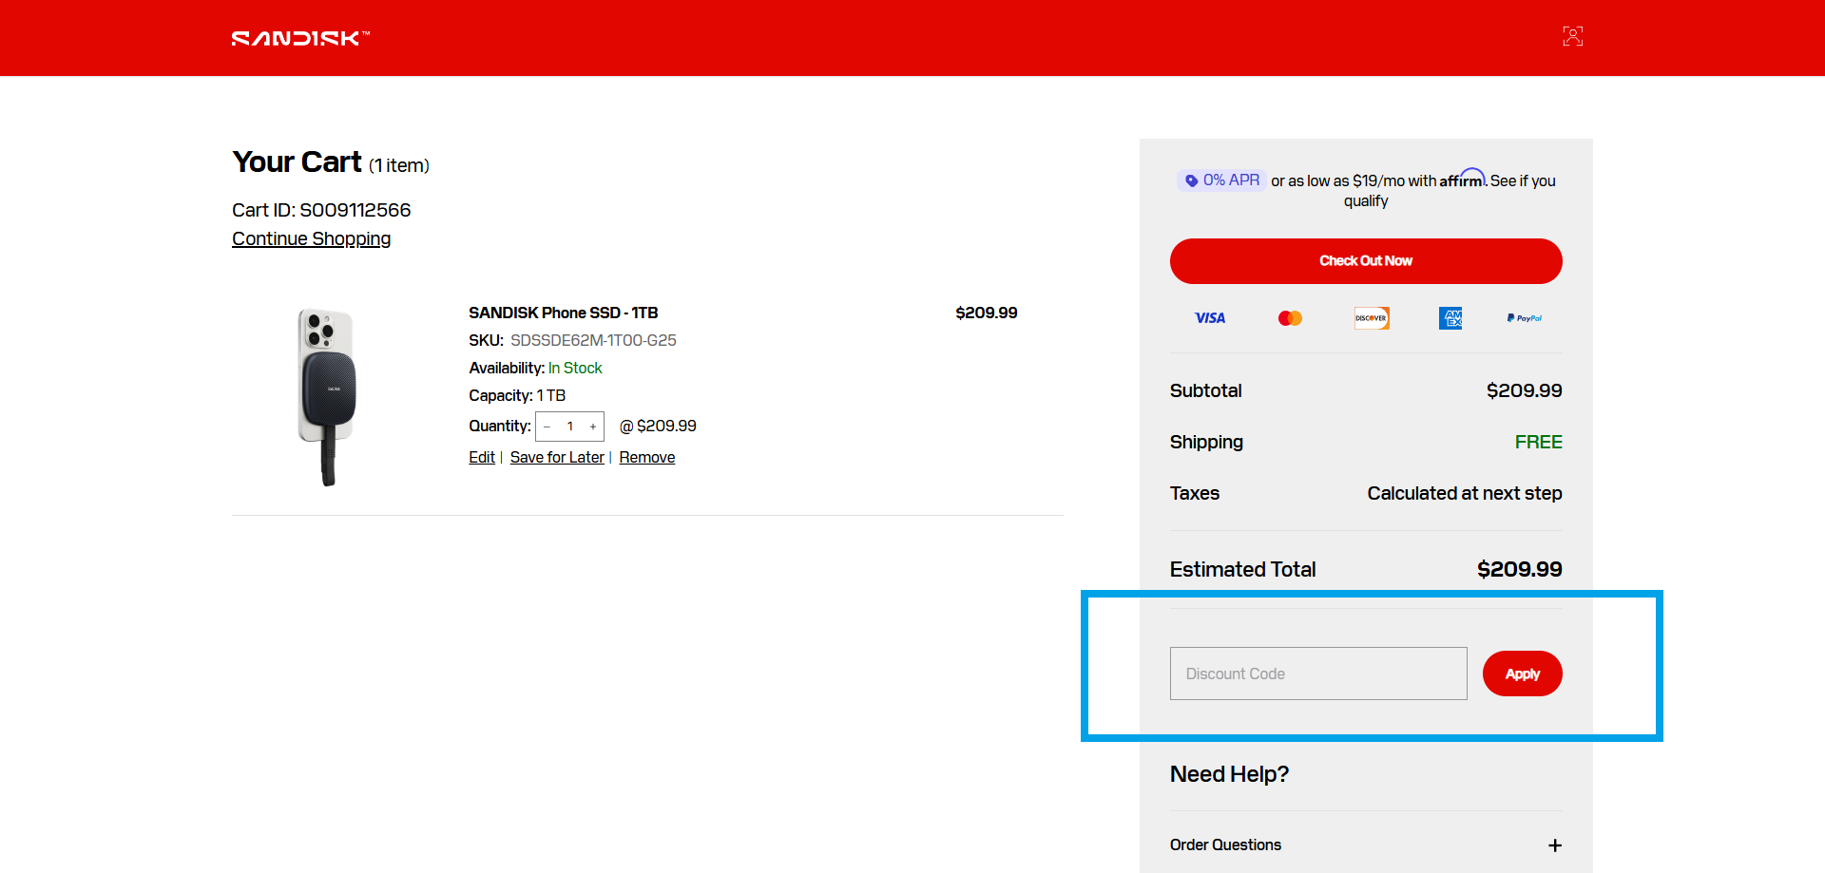The height and width of the screenshot is (873, 1825).
Task: Open the SANDISK Phone SSD - 1TB title
Action: (x=563, y=313)
